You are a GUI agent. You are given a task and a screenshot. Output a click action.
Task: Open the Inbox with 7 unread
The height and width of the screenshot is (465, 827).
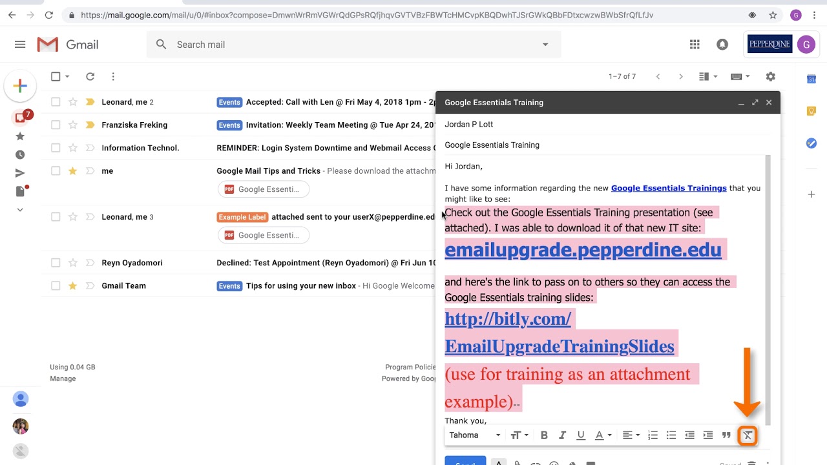[x=21, y=117]
